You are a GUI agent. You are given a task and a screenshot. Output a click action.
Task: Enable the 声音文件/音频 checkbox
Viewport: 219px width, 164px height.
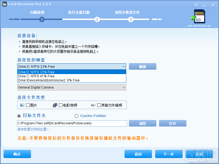point(99,105)
